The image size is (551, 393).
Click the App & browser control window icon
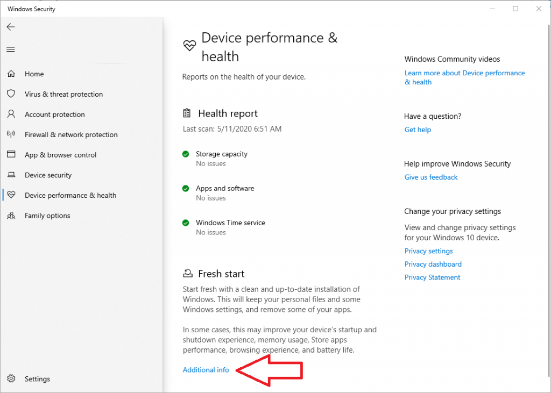(x=11, y=154)
